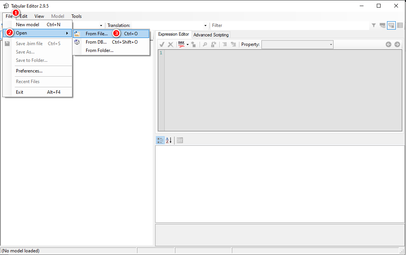Image resolution: width=406 pixels, height=255 pixels.
Task: Click the Replace icon in expression toolbar
Action: (x=213, y=44)
